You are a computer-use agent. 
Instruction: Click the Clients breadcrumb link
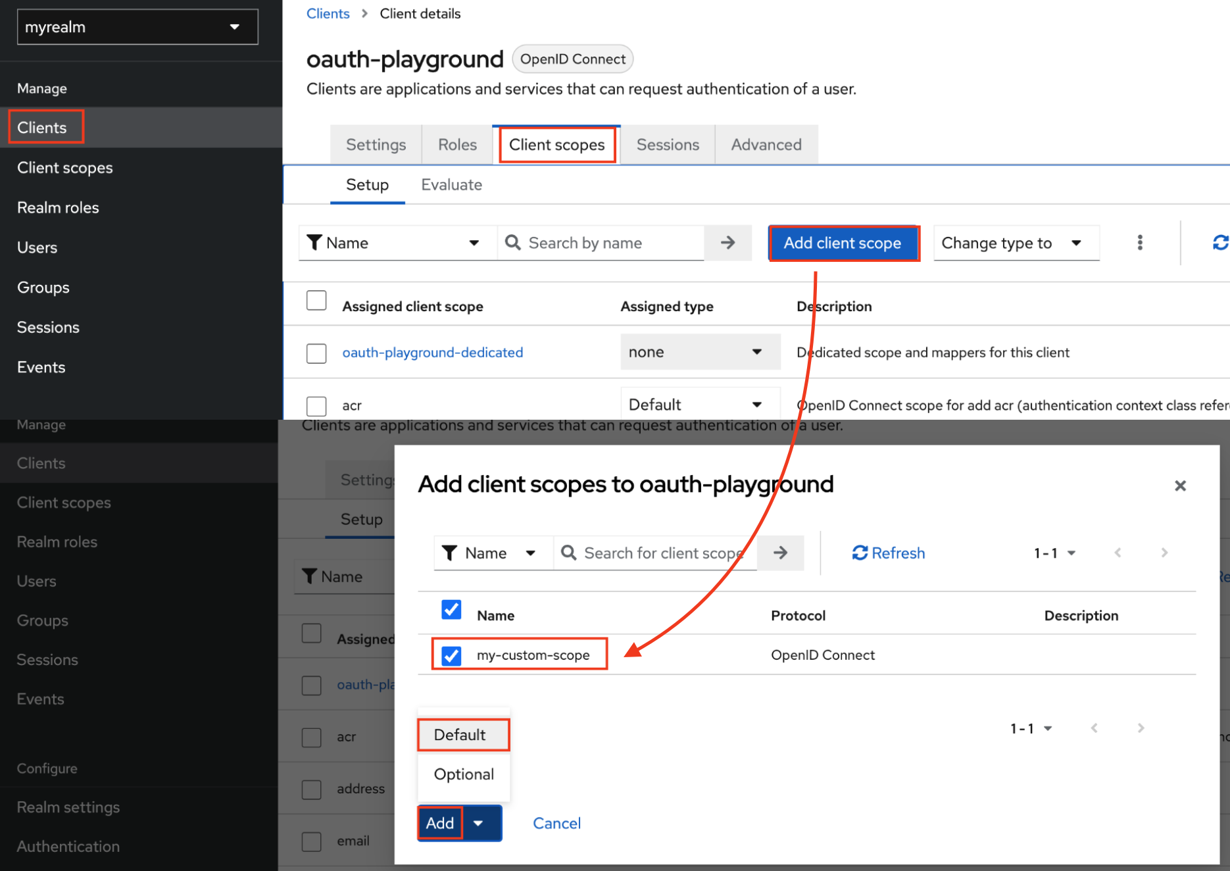point(328,14)
